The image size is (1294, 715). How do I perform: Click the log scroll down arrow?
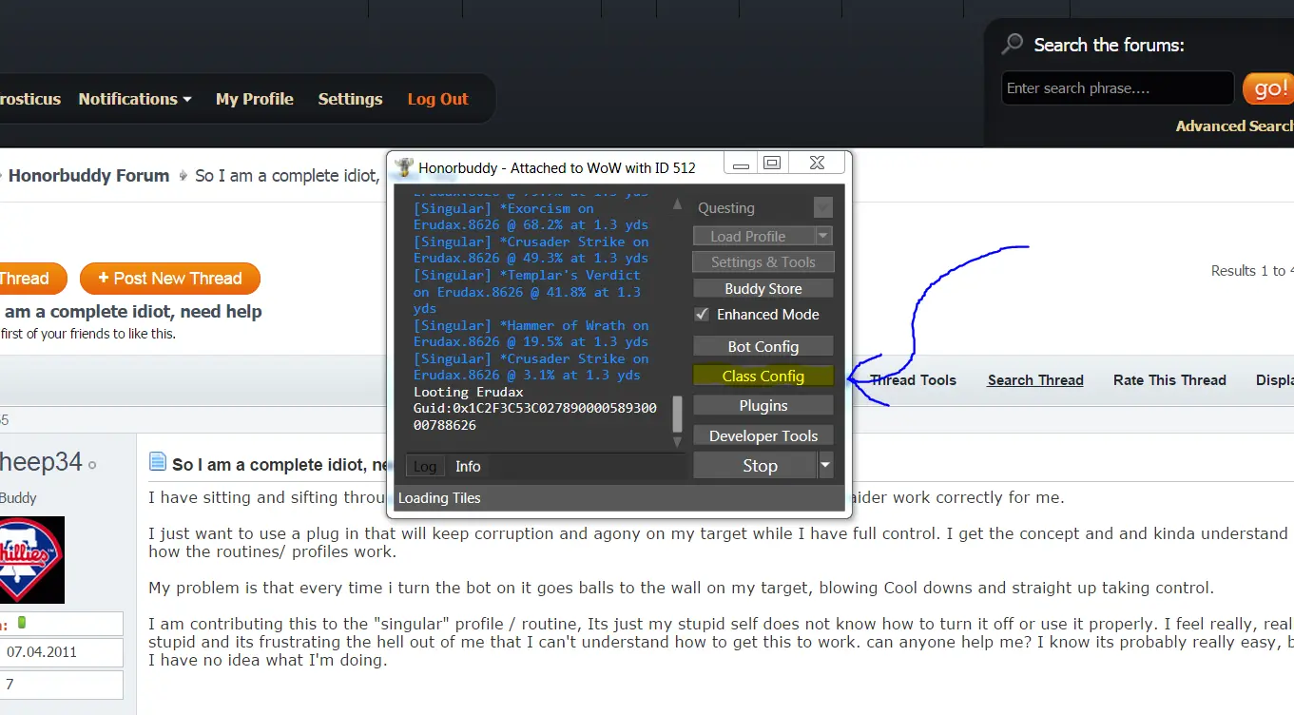click(677, 442)
